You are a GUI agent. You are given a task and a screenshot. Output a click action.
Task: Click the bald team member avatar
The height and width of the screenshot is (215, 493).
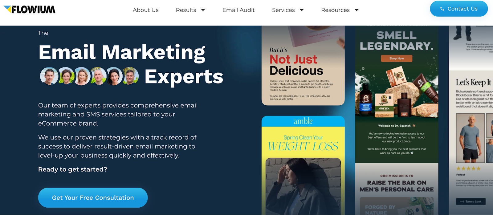98,76
